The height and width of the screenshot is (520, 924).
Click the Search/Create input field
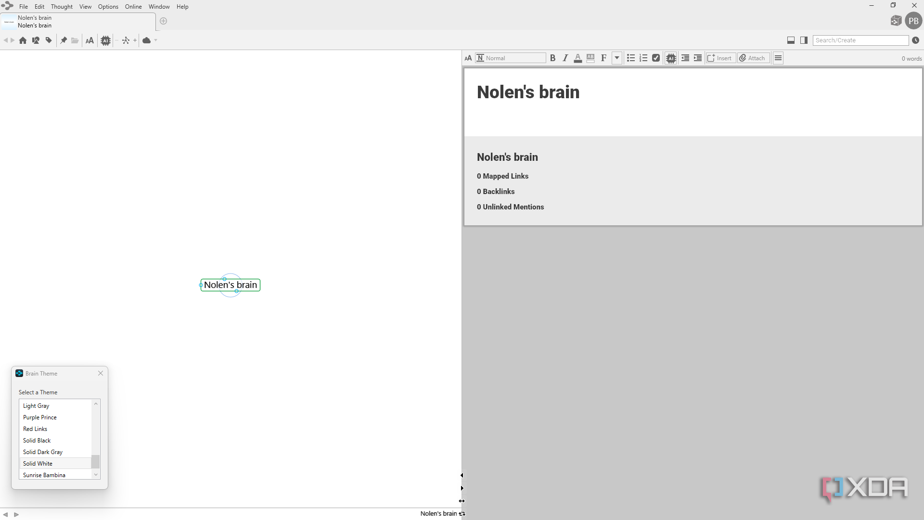860,40
